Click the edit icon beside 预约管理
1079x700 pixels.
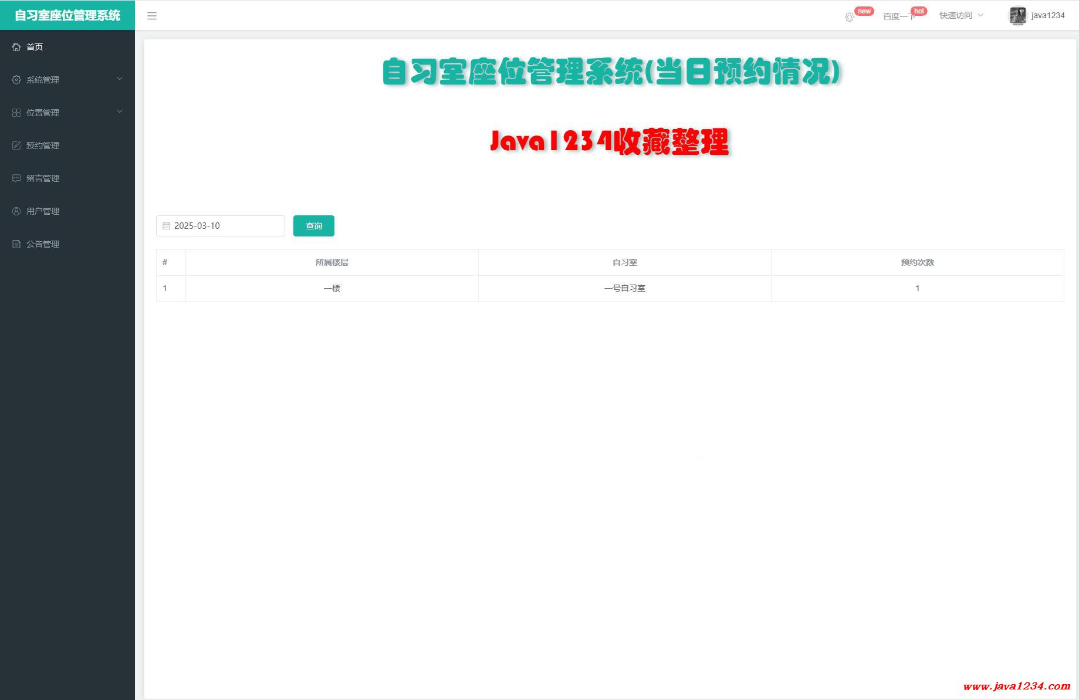[x=16, y=146]
